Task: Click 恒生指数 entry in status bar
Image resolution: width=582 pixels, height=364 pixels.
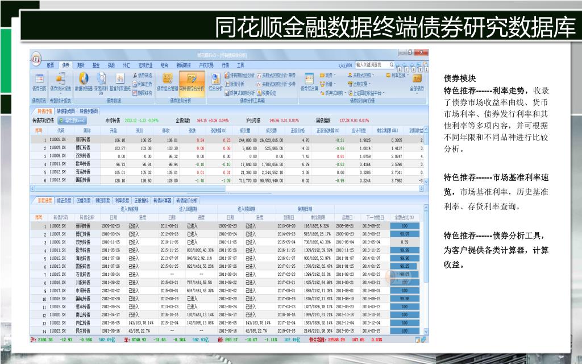Action: [x=346, y=340]
